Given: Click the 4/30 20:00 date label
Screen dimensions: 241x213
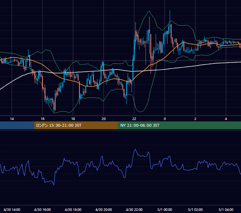Looking at the screenshot, I should tap(103, 209).
